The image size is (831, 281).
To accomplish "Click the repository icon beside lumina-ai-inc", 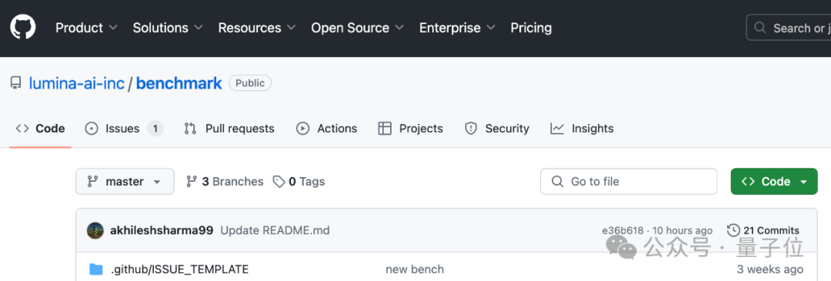I will (x=16, y=83).
